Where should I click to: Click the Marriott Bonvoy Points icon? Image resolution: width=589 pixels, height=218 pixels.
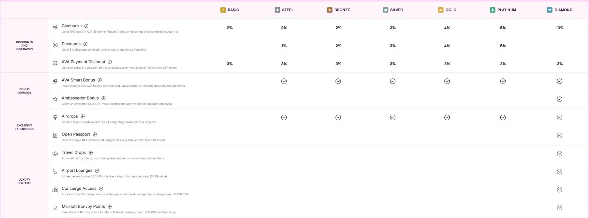[x=55, y=208]
